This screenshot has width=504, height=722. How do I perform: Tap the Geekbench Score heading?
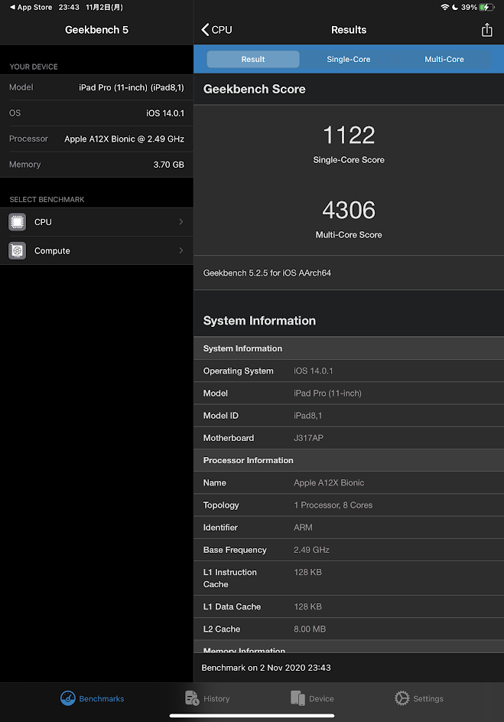pyautogui.click(x=255, y=89)
